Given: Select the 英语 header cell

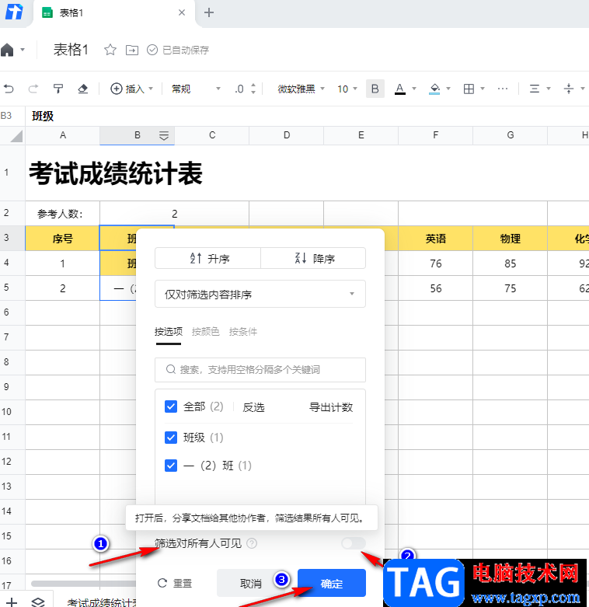Looking at the screenshot, I should [435, 239].
